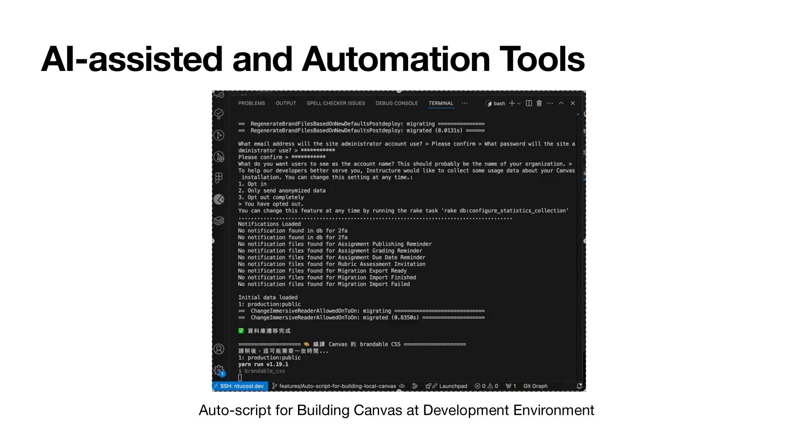Image resolution: width=798 pixels, height=448 pixels.
Task: Click the notifications bell in status bar
Action: coord(579,386)
